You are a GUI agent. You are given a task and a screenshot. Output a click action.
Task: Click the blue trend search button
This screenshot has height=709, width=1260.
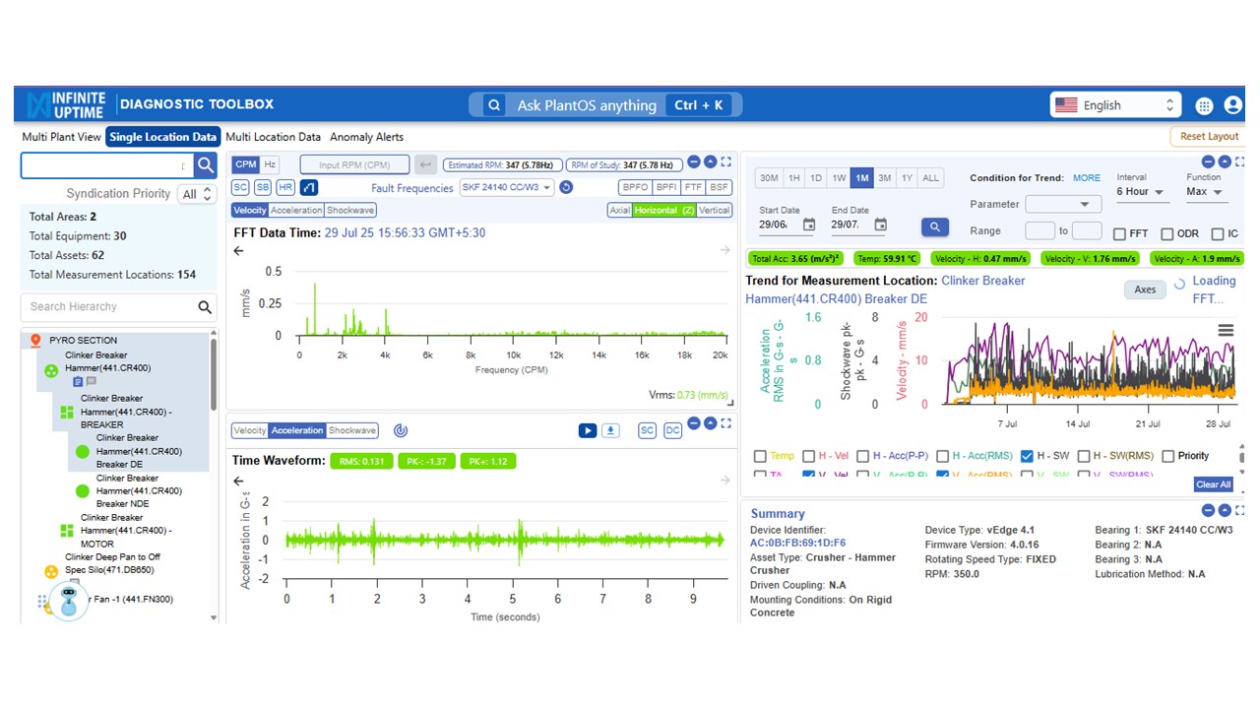934,227
